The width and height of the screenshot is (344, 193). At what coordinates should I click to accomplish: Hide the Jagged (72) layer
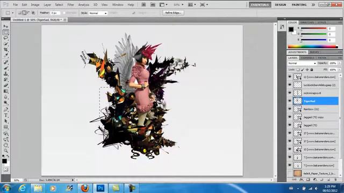click(290, 125)
